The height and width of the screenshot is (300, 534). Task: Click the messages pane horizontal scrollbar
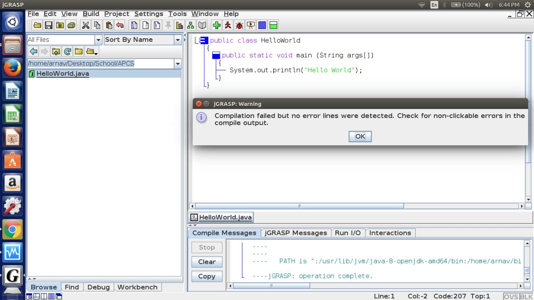[375, 286]
